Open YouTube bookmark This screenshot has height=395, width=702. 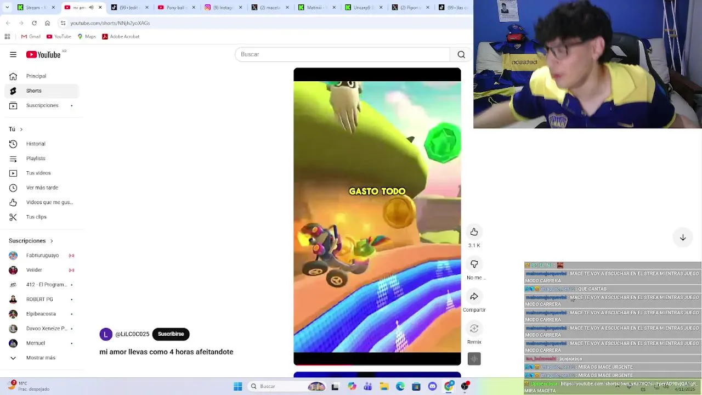point(59,37)
